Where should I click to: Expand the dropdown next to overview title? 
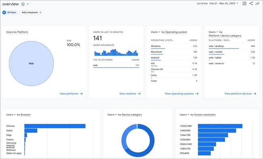[28, 4]
